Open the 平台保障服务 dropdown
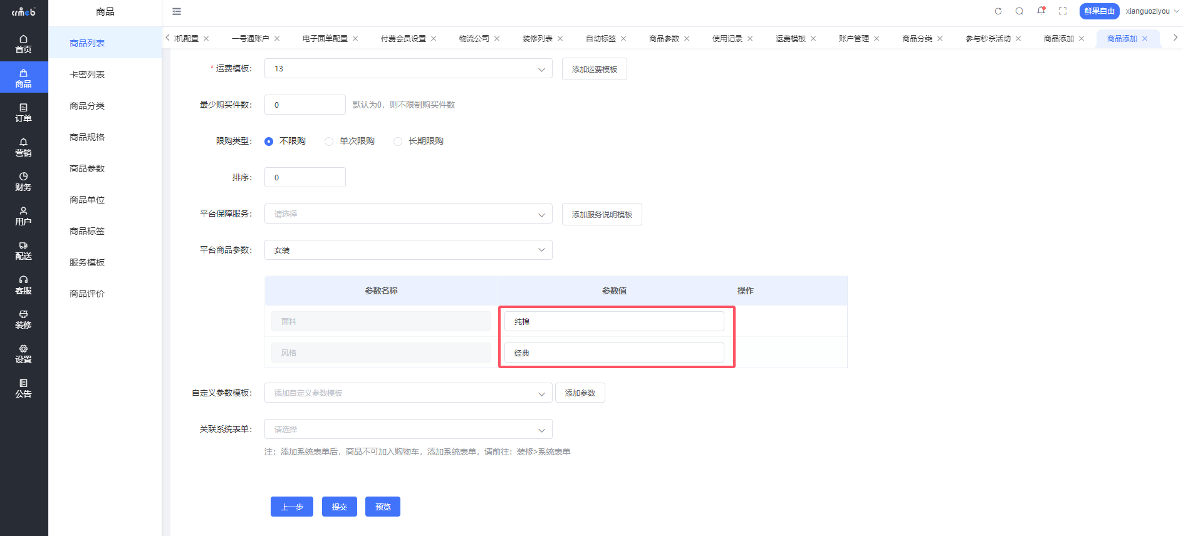 [408, 214]
